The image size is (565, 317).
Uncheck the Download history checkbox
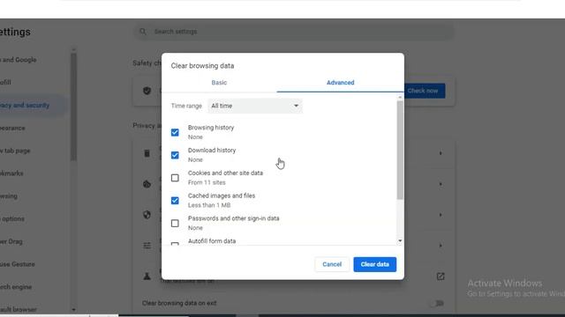coord(175,155)
